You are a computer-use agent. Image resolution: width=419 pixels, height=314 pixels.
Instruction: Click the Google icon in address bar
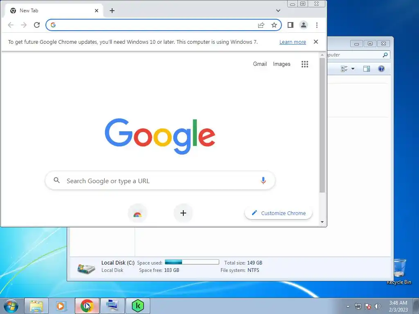53,25
